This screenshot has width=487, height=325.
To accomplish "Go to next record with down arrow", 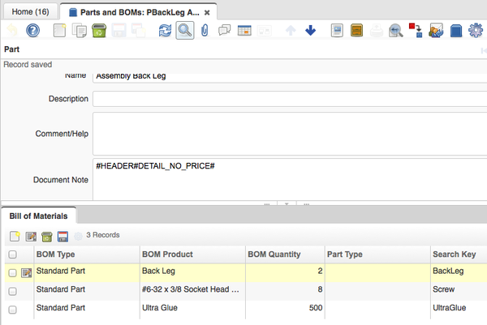I will tap(310, 31).
